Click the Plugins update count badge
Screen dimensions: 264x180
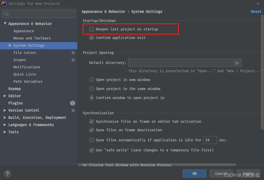pos(72,103)
